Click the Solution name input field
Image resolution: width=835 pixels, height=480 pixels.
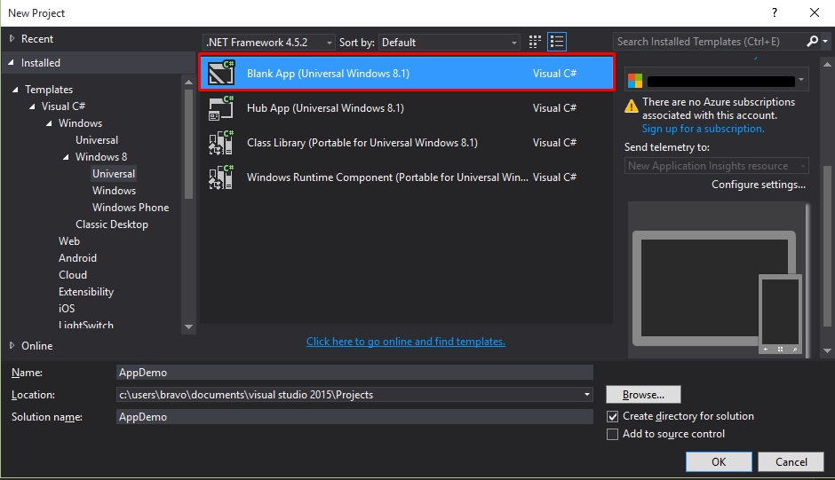pos(354,417)
